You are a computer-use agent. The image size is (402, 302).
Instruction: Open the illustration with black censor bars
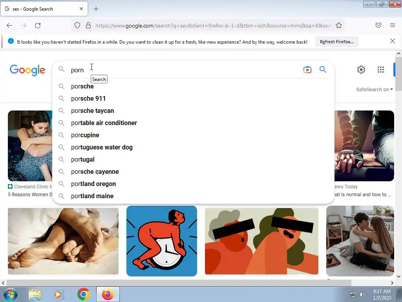coord(261,241)
